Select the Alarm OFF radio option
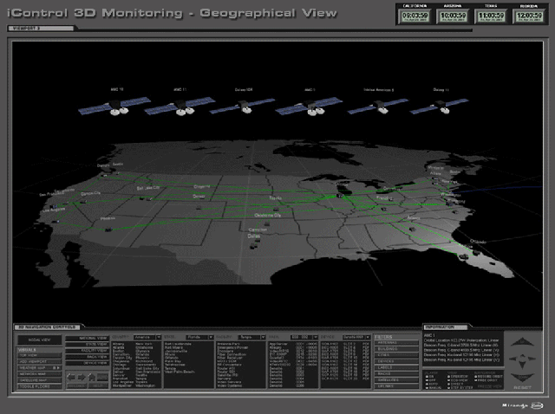Viewport: 555px width, 414px height. click(x=428, y=380)
